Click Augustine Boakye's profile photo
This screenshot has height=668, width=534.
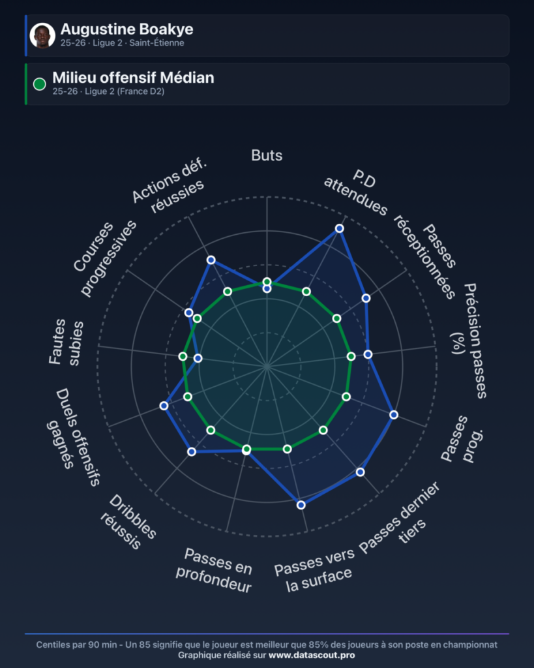(42, 35)
